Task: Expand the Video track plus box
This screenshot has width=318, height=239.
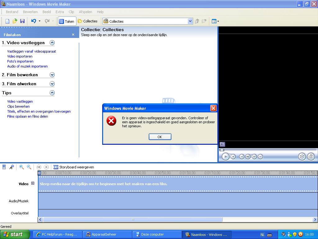Action: (x=33, y=183)
